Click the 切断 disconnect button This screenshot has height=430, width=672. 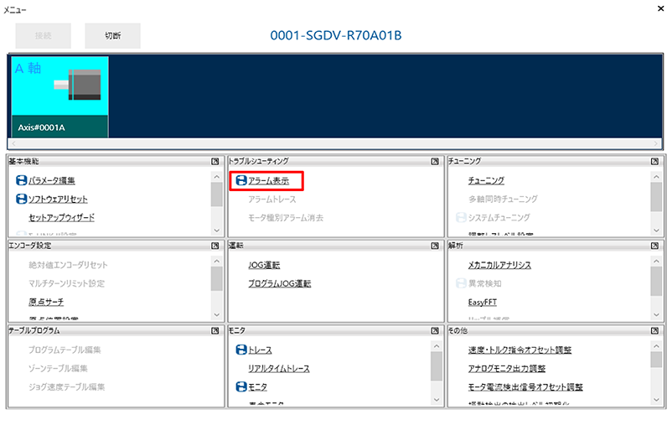pos(113,35)
